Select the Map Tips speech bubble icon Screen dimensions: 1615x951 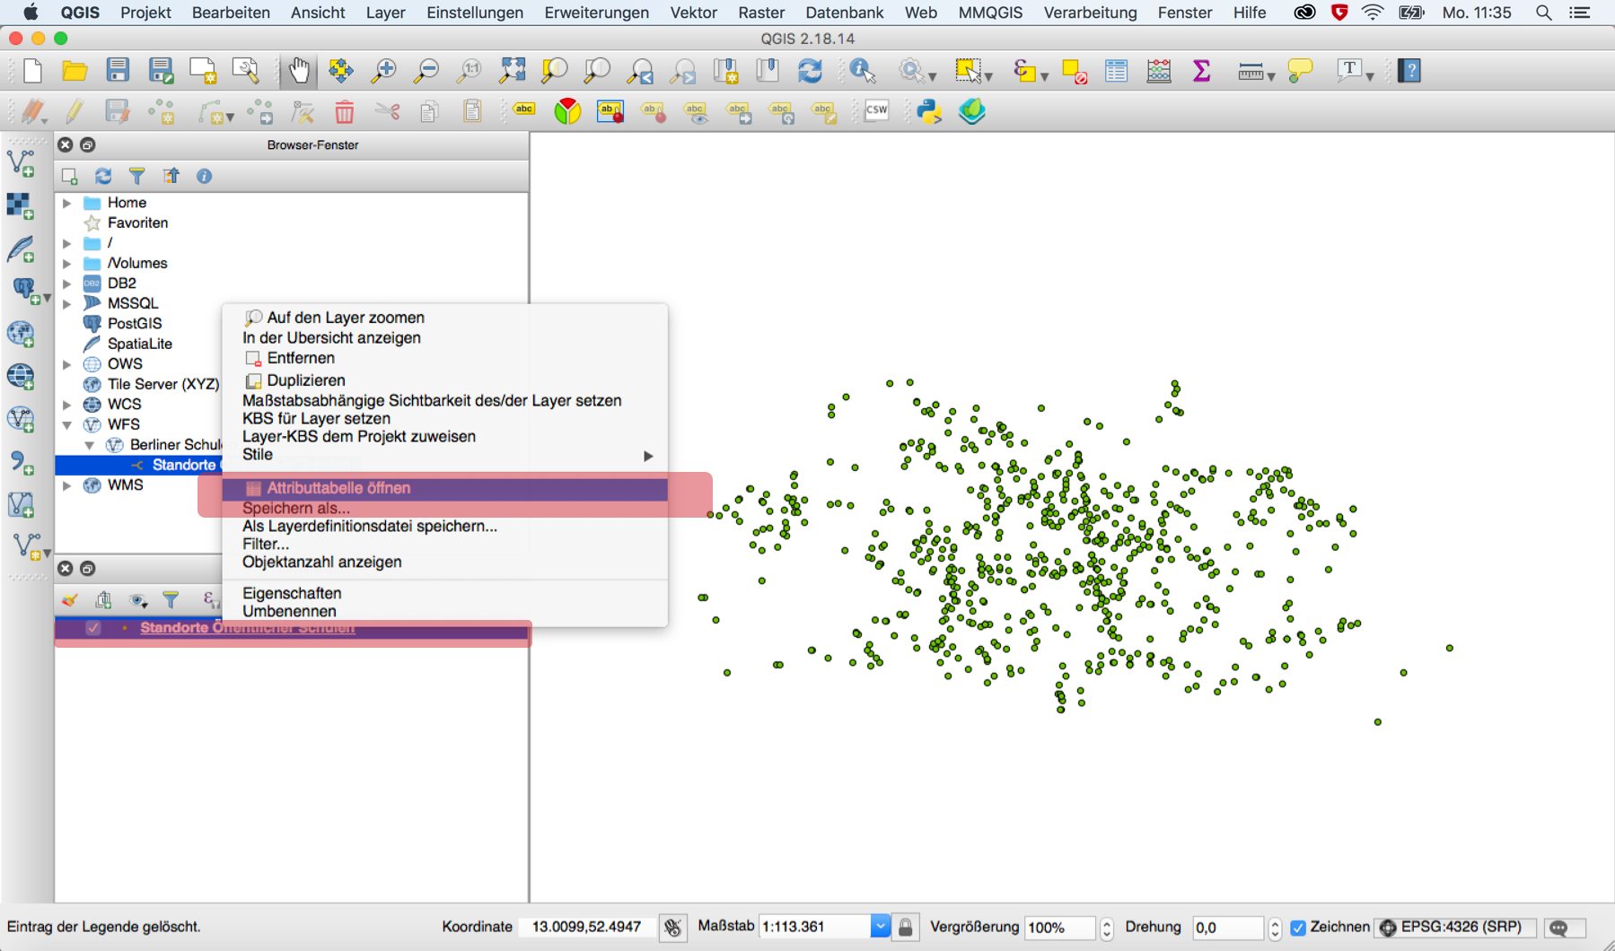[x=1300, y=71]
